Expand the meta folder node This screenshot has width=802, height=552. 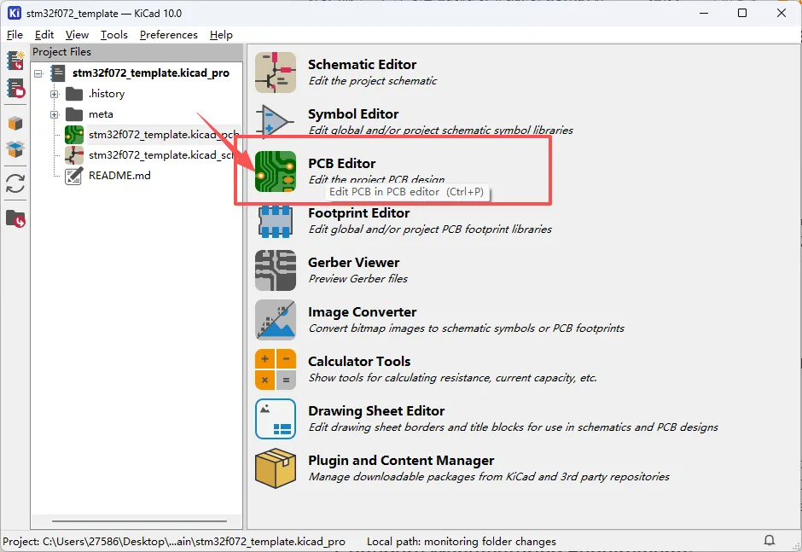55,114
